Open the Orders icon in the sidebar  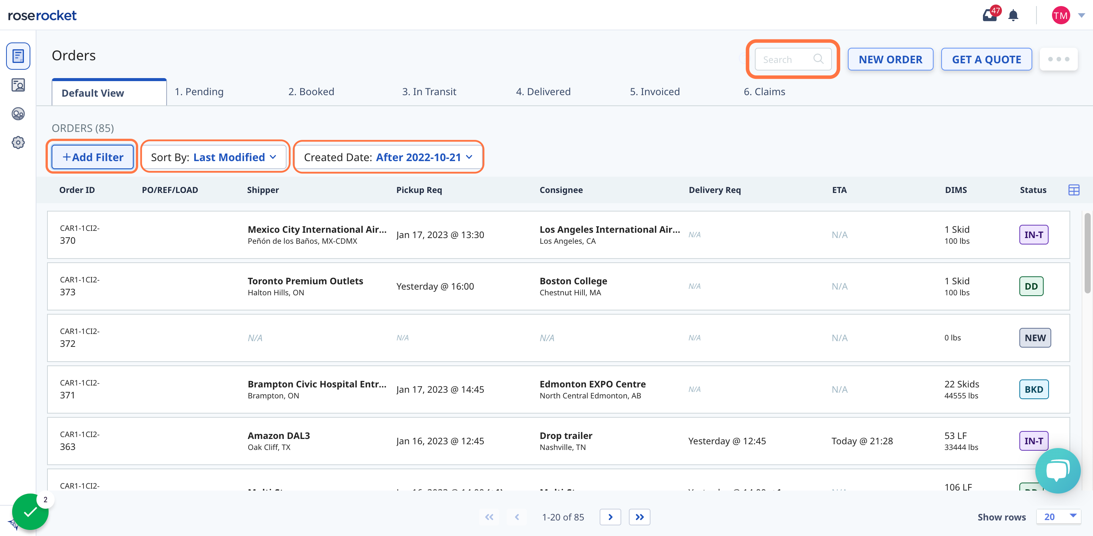[x=18, y=56]
